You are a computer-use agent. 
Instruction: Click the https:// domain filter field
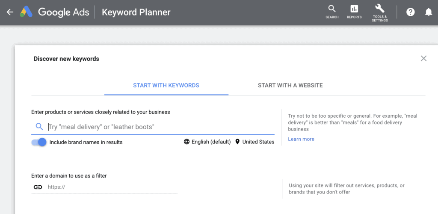(111, 187)
